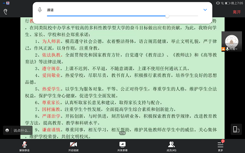Tap the green mic indicator on speaker thumbnail
245x153 pixels.
(x=227, y=49)
